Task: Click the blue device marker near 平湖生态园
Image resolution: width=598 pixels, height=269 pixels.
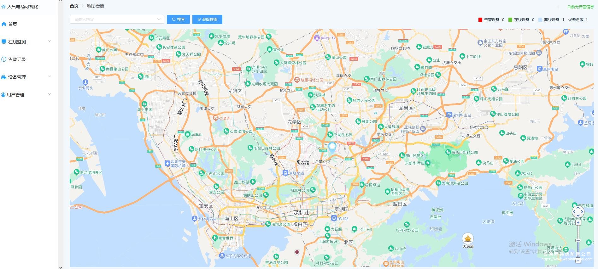Action: tap(332, 147)
